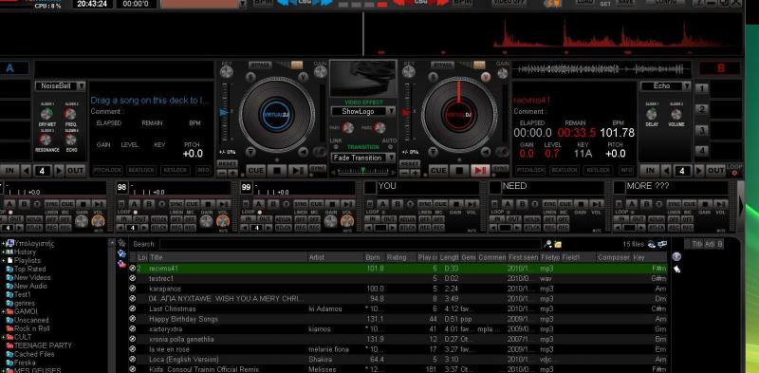The height and width of the screenshot is (373, 759).
Task: Start playback on deck B with the red play/pause button
Action: click(480, 171)
